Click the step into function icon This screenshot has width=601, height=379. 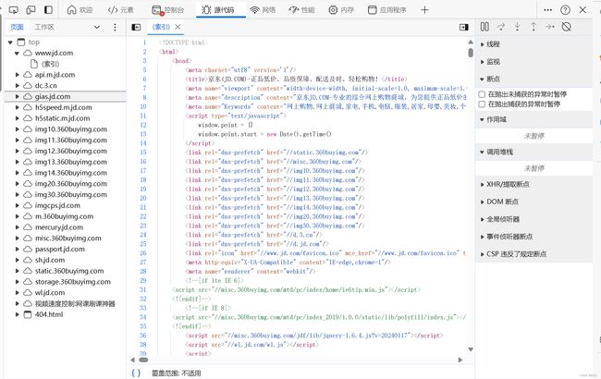518,27
